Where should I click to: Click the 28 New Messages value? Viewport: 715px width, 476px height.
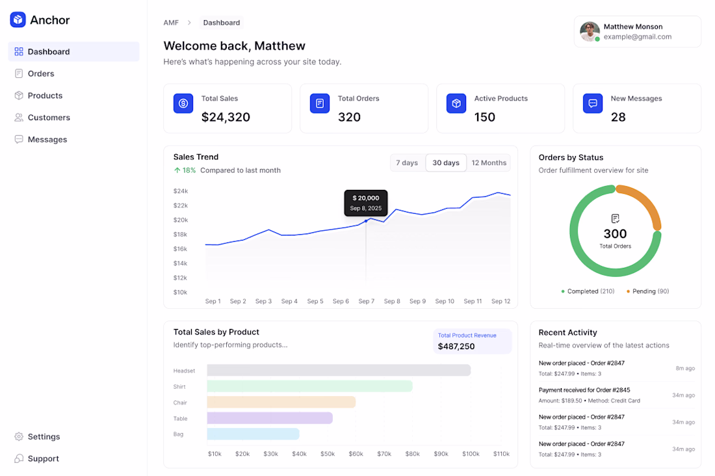click(618, 117)
